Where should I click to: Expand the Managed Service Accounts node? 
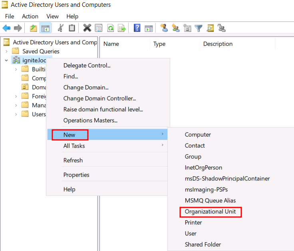16,105
